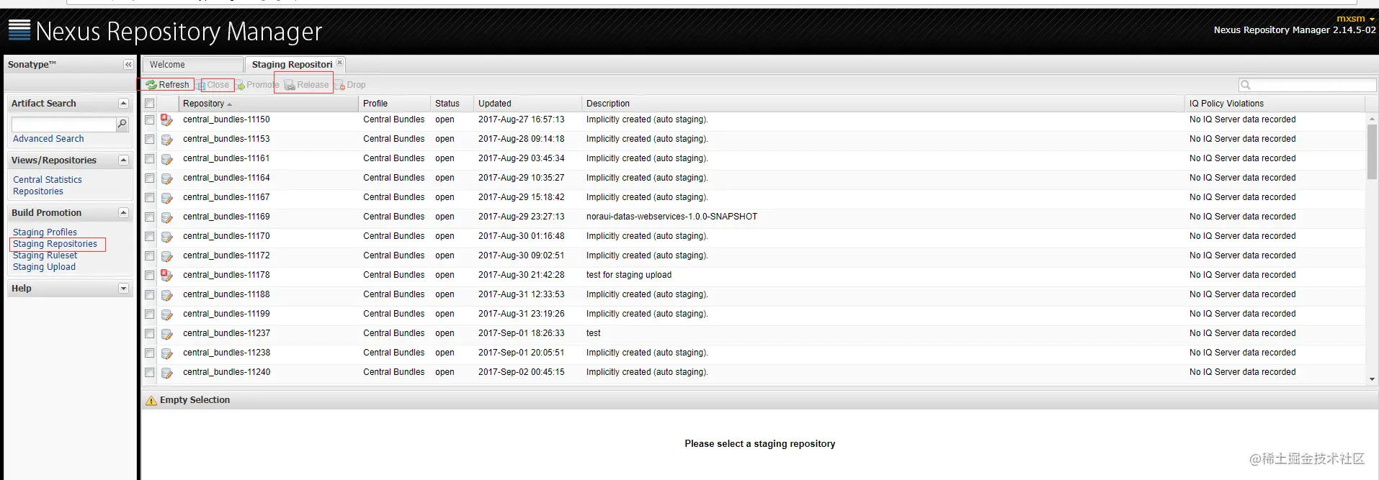Check the box for central_bundles-11161
The height and width of the screenshot is (480, 1379).
150,159
